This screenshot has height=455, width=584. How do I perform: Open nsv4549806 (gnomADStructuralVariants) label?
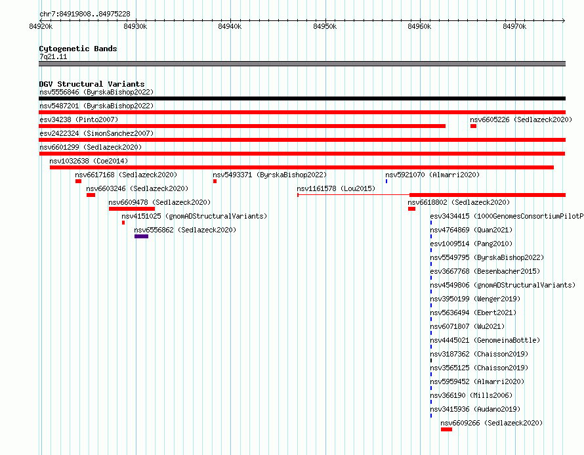(x=503, y=285)
